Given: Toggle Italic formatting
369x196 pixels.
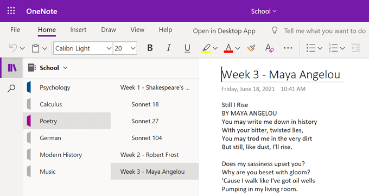Looking at the screenshot, I should (169, 48).
